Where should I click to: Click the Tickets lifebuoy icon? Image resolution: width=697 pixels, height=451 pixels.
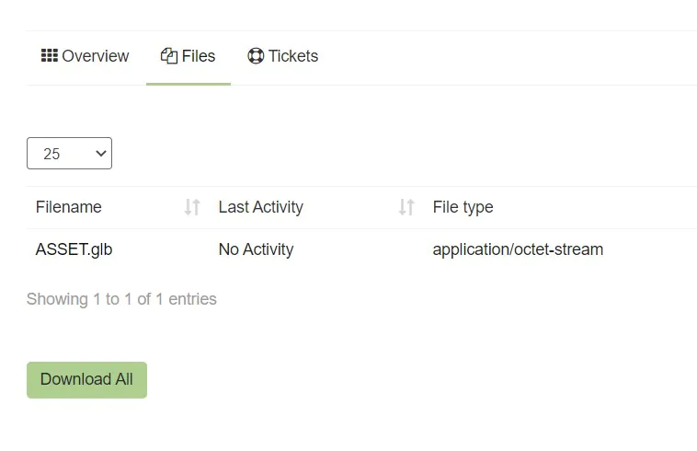click(x=256, y=56)
